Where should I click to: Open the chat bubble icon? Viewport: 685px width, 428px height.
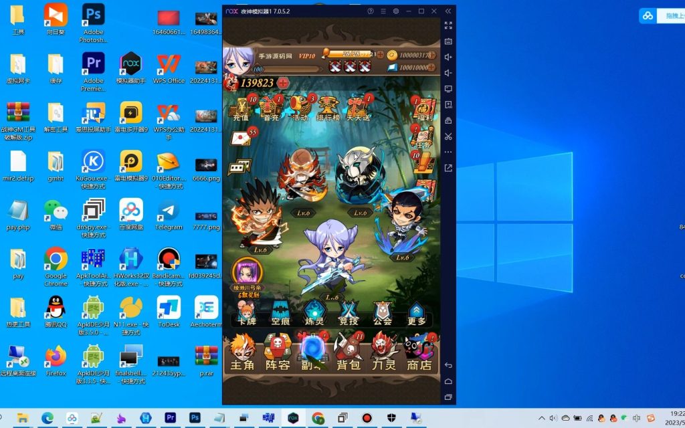[237, 167]
